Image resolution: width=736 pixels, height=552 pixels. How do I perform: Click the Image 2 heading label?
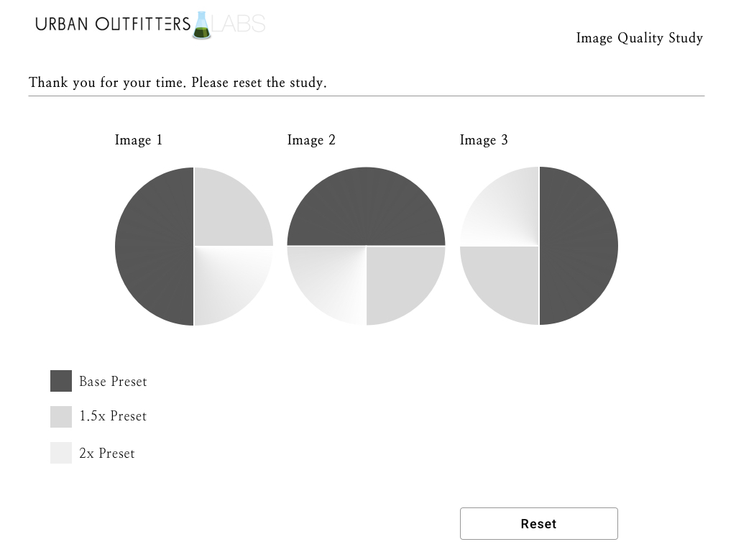tap(311, 140)
